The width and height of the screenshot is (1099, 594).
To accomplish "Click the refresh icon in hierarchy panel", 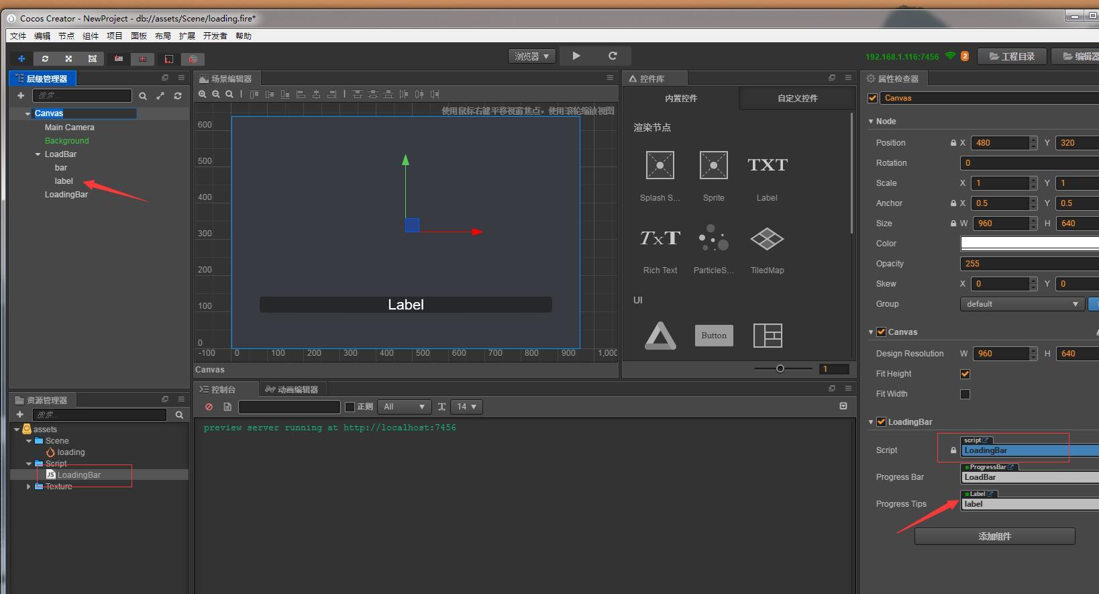I will 178,96.
